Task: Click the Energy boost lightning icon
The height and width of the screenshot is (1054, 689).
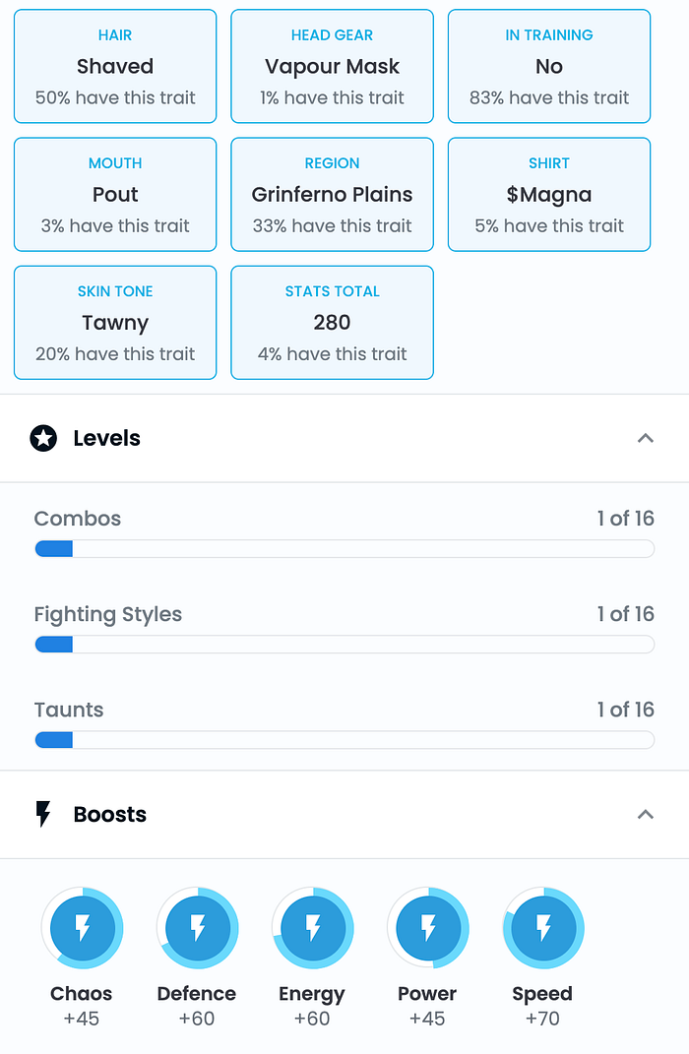Action: pyautogui.click(x=313, y=928)
